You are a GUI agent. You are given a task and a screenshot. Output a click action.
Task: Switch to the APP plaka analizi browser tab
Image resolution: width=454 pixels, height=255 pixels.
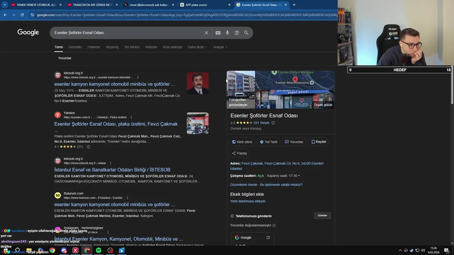point(205,5)
